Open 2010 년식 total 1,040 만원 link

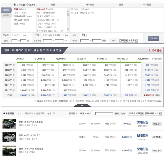(150, 80)
